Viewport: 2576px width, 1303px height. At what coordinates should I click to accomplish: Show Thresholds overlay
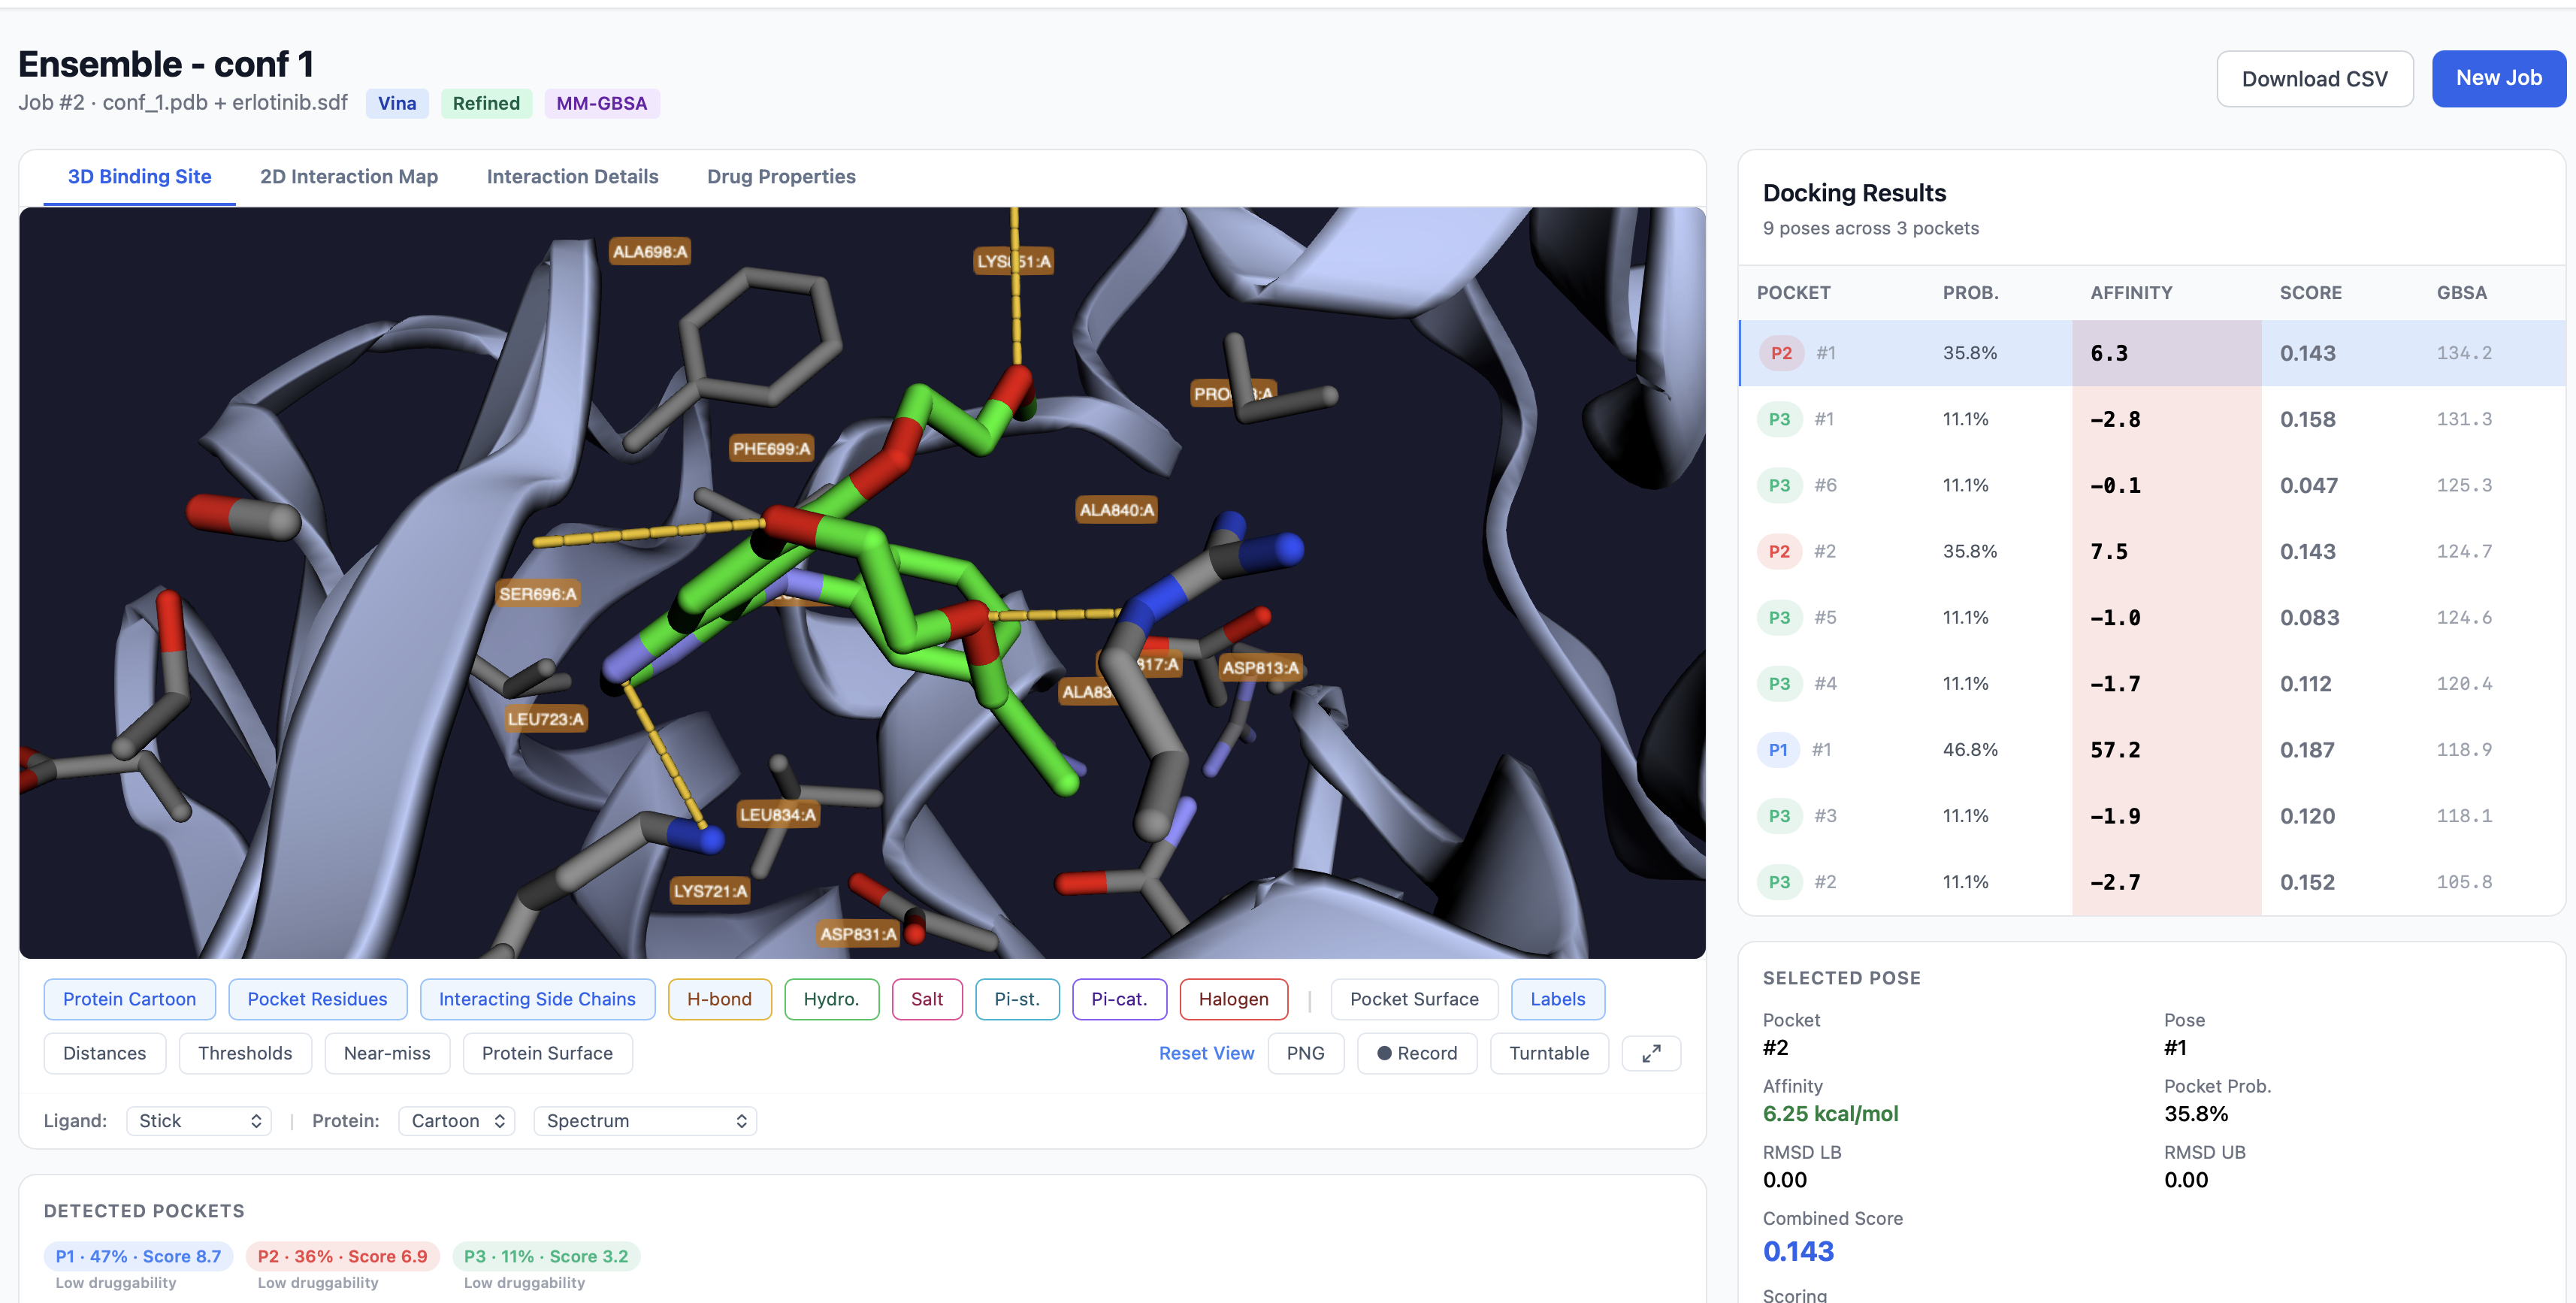245,1053
